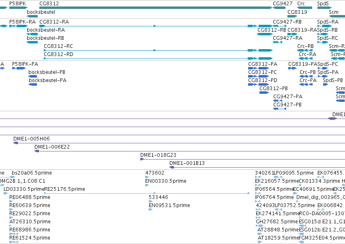
Task: Click the RE06488.5prime EST label
Action: pyautogui.click(x=30, y=197)
